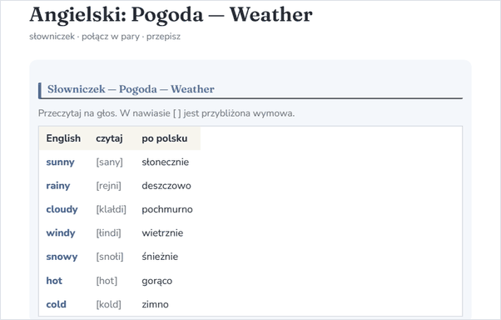
Task: Click the Polish translation 'zimno'
Action: [x=155, y=304]
